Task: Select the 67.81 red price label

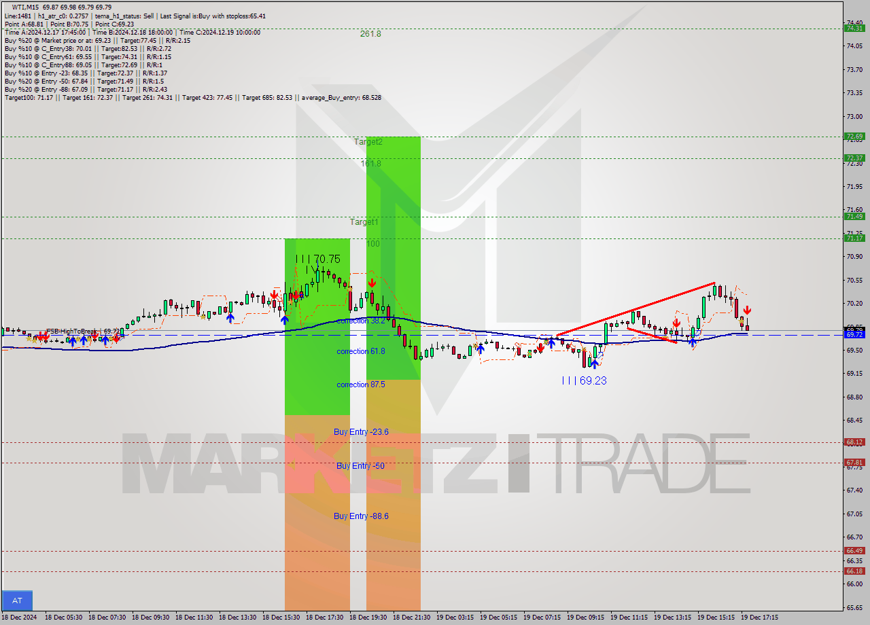Action: pos(854,462)
